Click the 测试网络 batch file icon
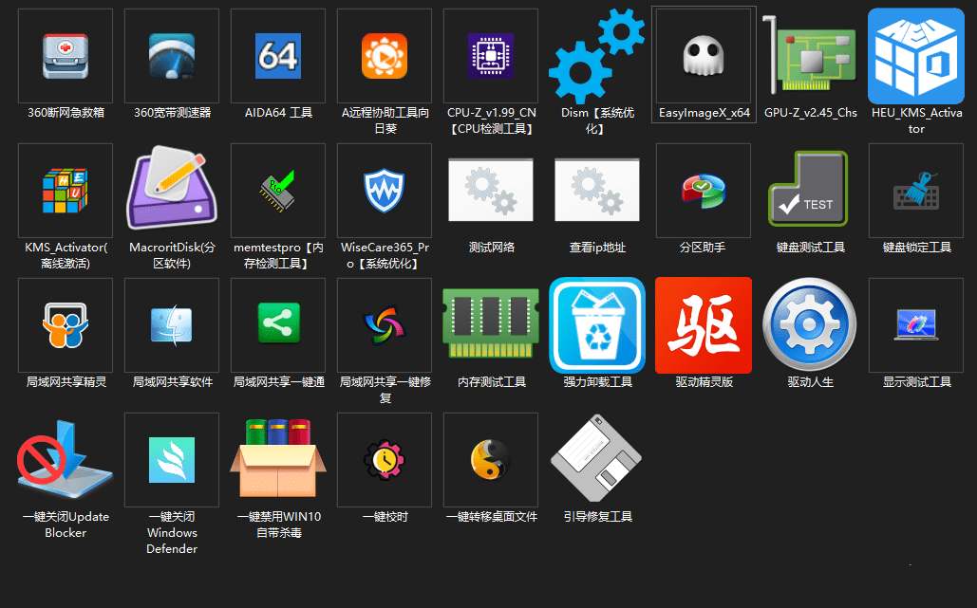Screen dimensions: 977x608 pos(491,191)
